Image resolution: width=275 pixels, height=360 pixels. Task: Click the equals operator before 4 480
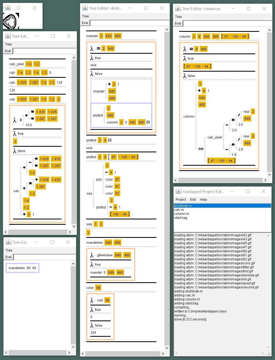(x=191, y=49)
